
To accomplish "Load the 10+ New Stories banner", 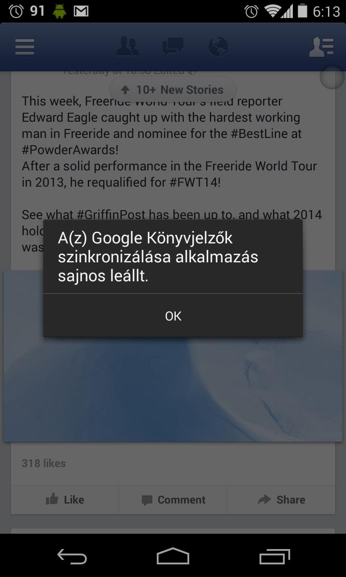I will (x=173, y=90).
